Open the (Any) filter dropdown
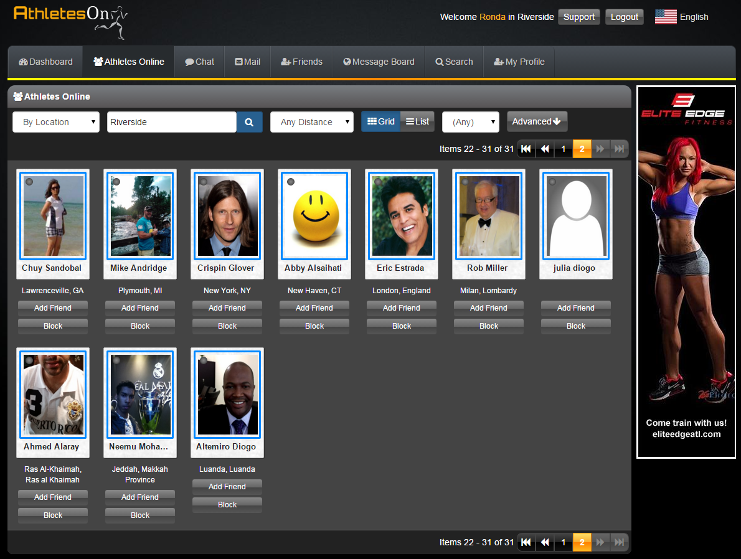The width and height of the screenshot is (741, 559). [470, 122]
